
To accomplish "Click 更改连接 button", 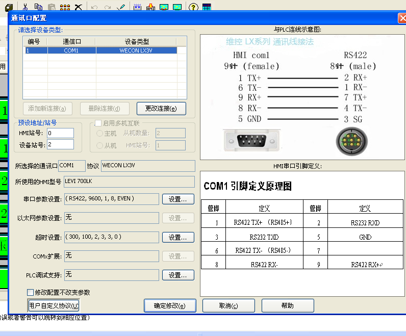I will [161, 109].
